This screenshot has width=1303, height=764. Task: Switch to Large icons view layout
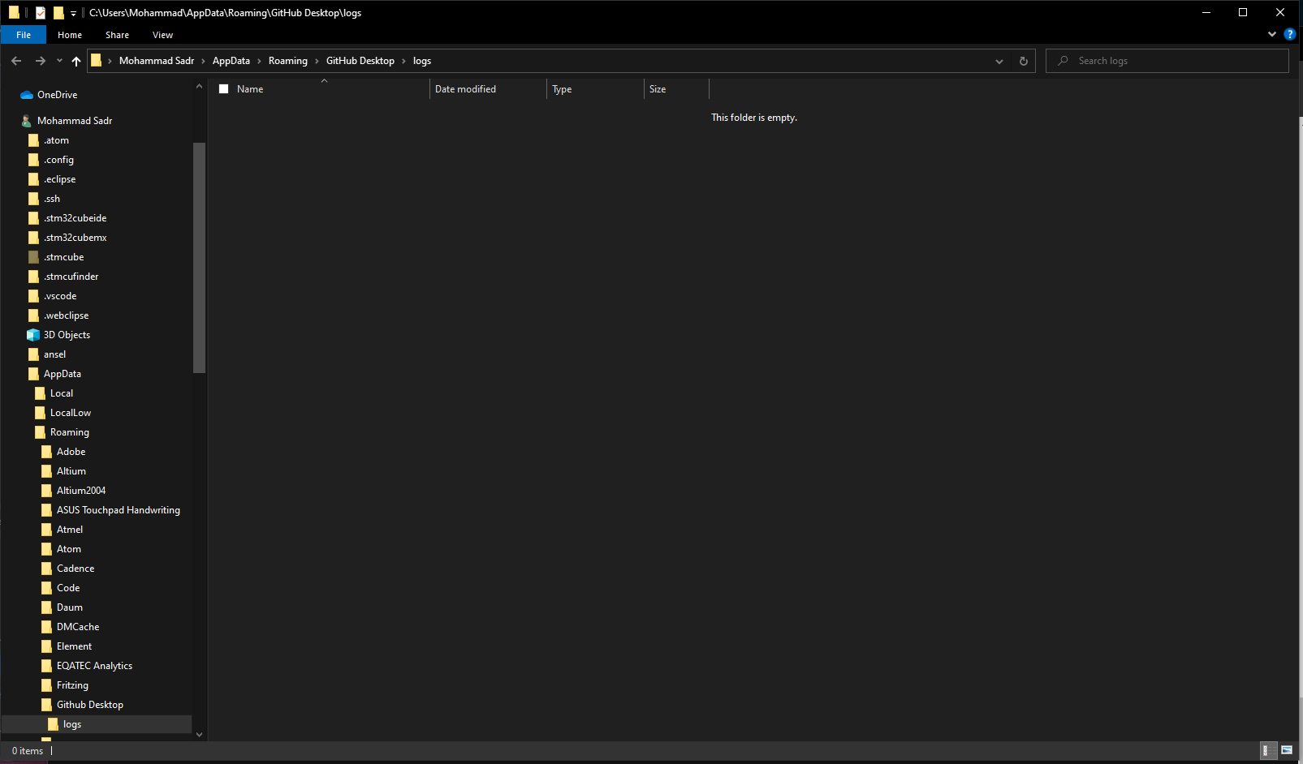pos(1287,751)
